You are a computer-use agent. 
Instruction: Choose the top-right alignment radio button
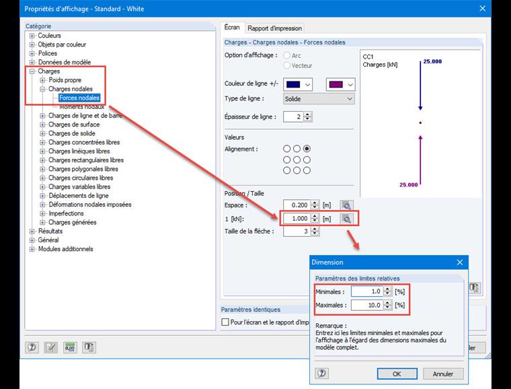point(307,149)
